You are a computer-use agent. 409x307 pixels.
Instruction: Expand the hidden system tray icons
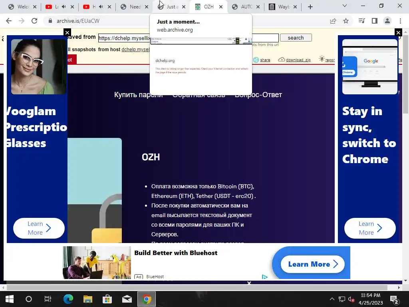pos(332,299)
